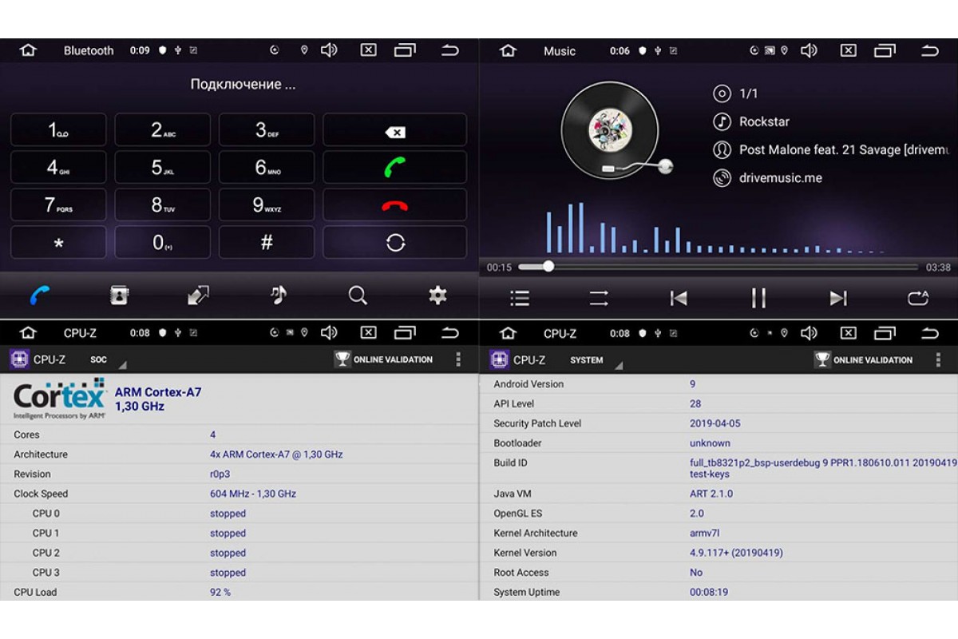Image resolution: width=958 pixels, height=639 pixels.
Task: Toggle the repeat mode button in Music player
Action: [x=917, y=299]
